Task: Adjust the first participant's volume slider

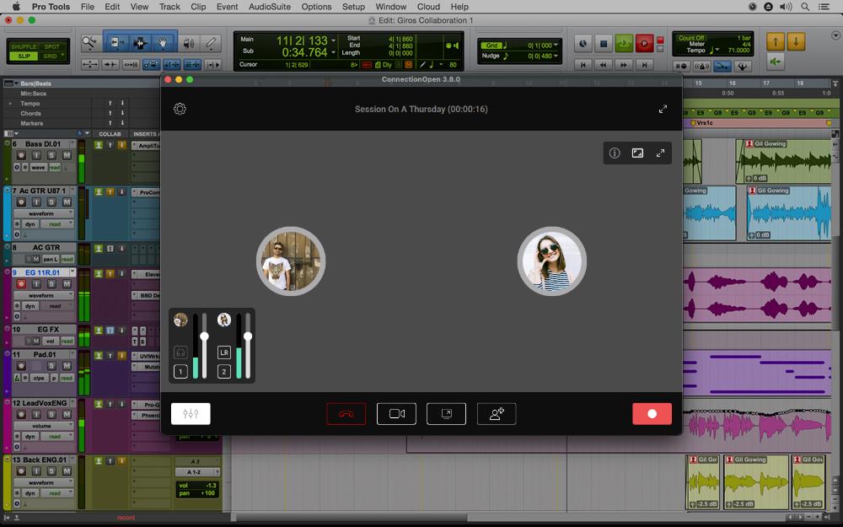Action: click(x=203, y=337)
